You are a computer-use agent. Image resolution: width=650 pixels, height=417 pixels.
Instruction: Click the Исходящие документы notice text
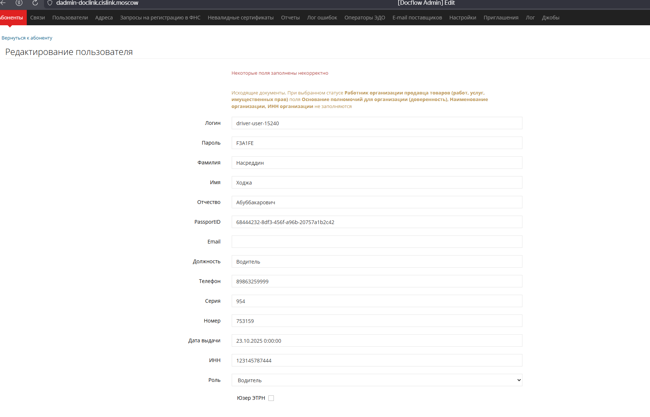pyautogui.click(x=360, y=100)
